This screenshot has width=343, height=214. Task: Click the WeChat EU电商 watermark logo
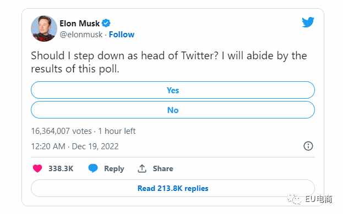tap(310, 199)
